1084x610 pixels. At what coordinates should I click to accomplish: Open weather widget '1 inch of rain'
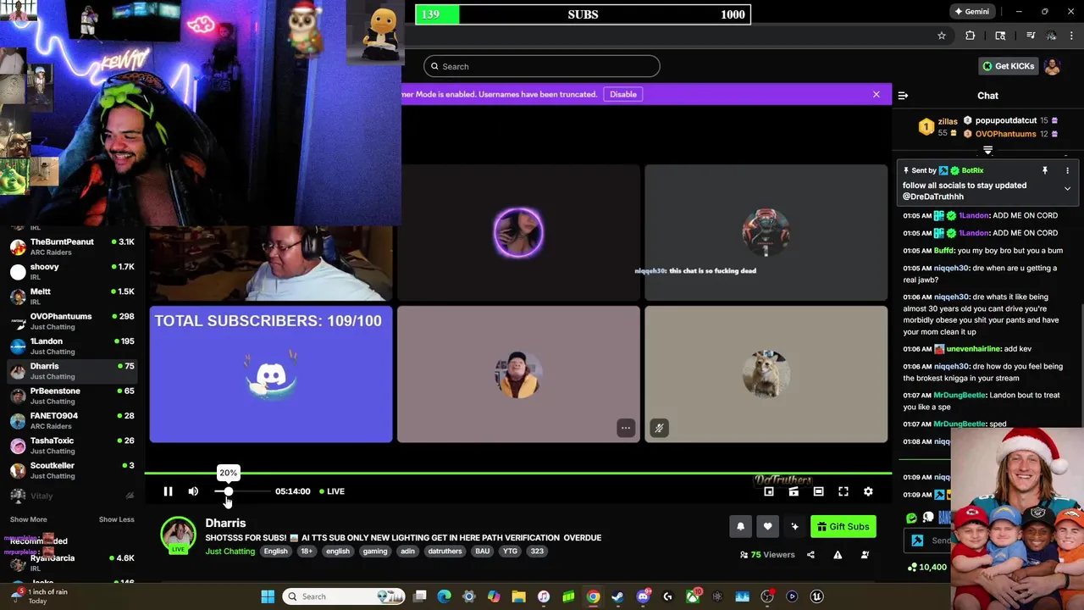[x=38, y=596]
